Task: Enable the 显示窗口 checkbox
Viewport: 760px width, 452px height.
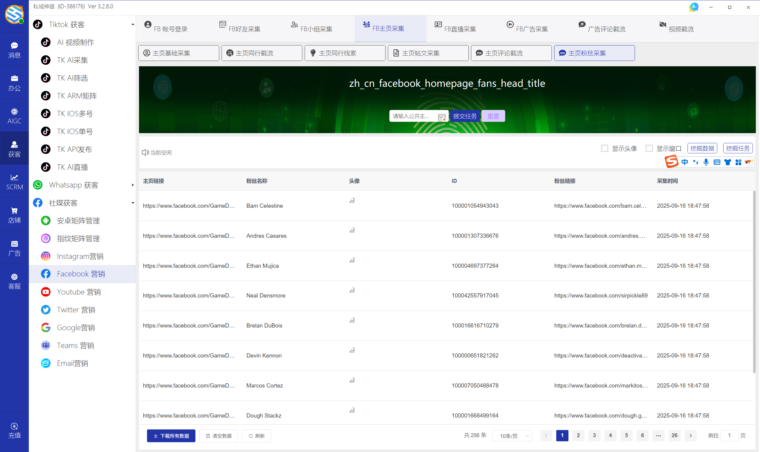Action: pos(649,148)
